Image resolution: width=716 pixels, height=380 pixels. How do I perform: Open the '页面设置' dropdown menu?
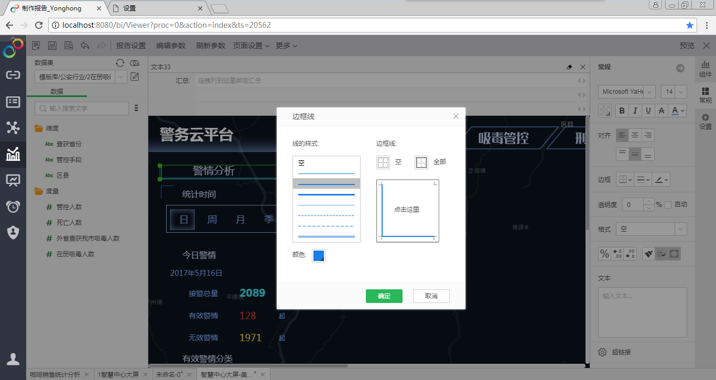tap(251, 46)
